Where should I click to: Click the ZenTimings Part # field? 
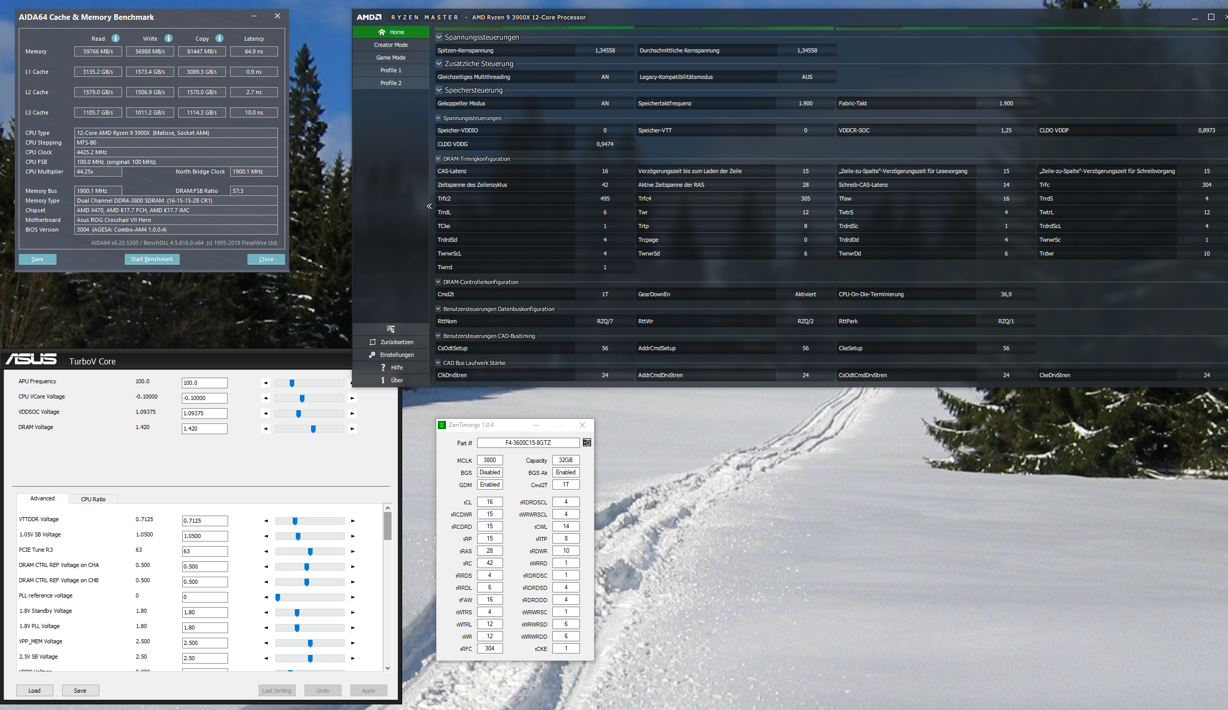pyautogui.click(x=528, y=443)
